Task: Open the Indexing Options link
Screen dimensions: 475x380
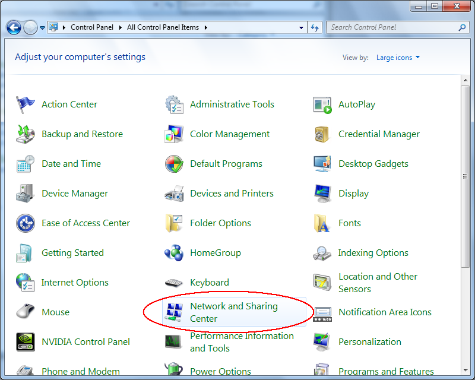Action: [373, 253]
